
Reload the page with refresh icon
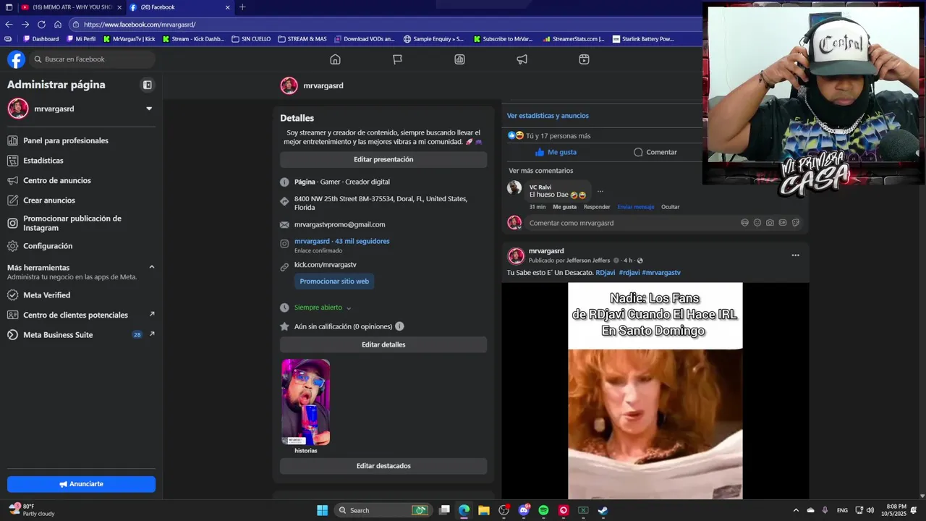tap(41, 25)
